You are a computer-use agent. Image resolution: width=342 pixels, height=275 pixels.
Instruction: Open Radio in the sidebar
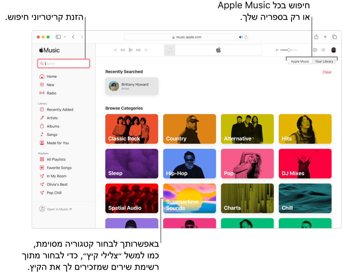[x=48, y=93]
